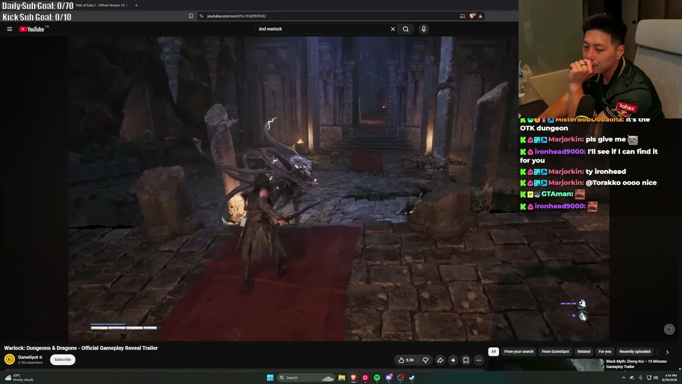Open the GameSpot channel name link
Viewport: 682px width, 384px height.
28,357
